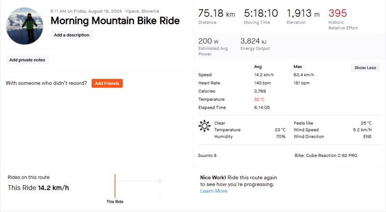Click the chart's end circle marker
The height and width of the screenshot is (212, 386).
coord(160,181)
